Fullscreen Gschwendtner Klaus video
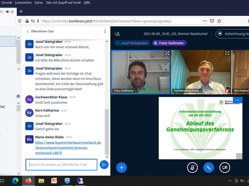The width and height of the screenshot is (249, 186). tap(227, 53)
